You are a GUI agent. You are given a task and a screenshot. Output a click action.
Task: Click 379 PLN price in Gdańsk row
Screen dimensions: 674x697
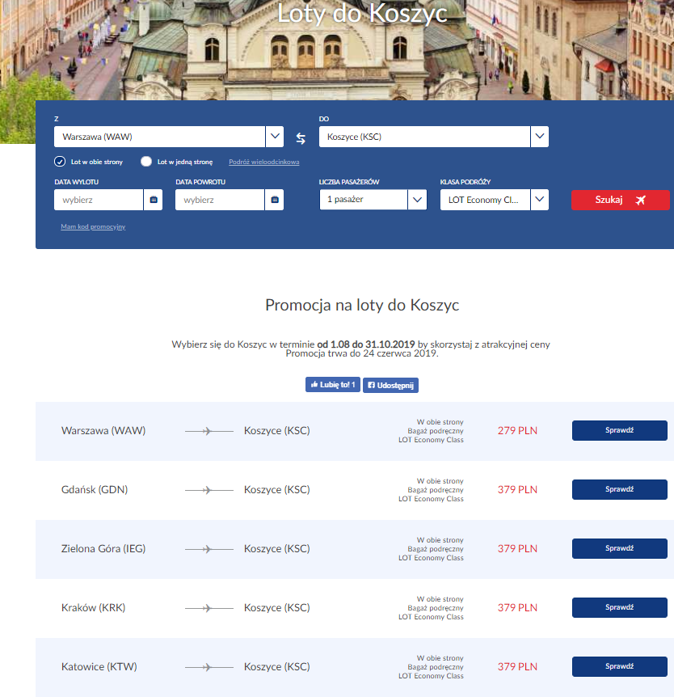tap(517, 490)
